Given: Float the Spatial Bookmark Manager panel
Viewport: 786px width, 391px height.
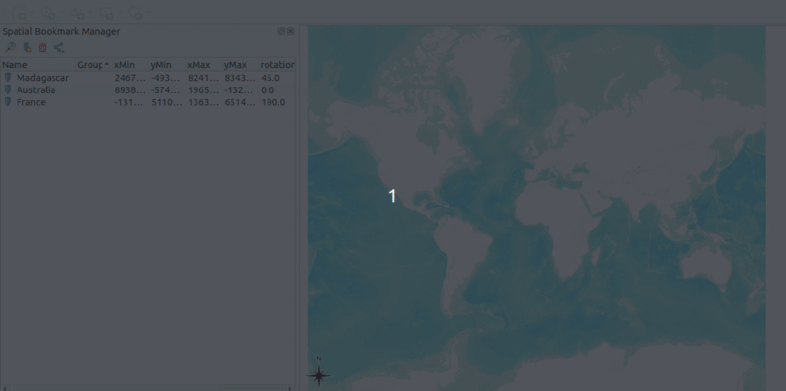Looking at the screenshot, I should [x=282, y=31].
